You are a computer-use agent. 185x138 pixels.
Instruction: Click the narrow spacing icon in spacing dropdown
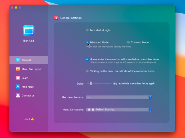pos(89,110)
